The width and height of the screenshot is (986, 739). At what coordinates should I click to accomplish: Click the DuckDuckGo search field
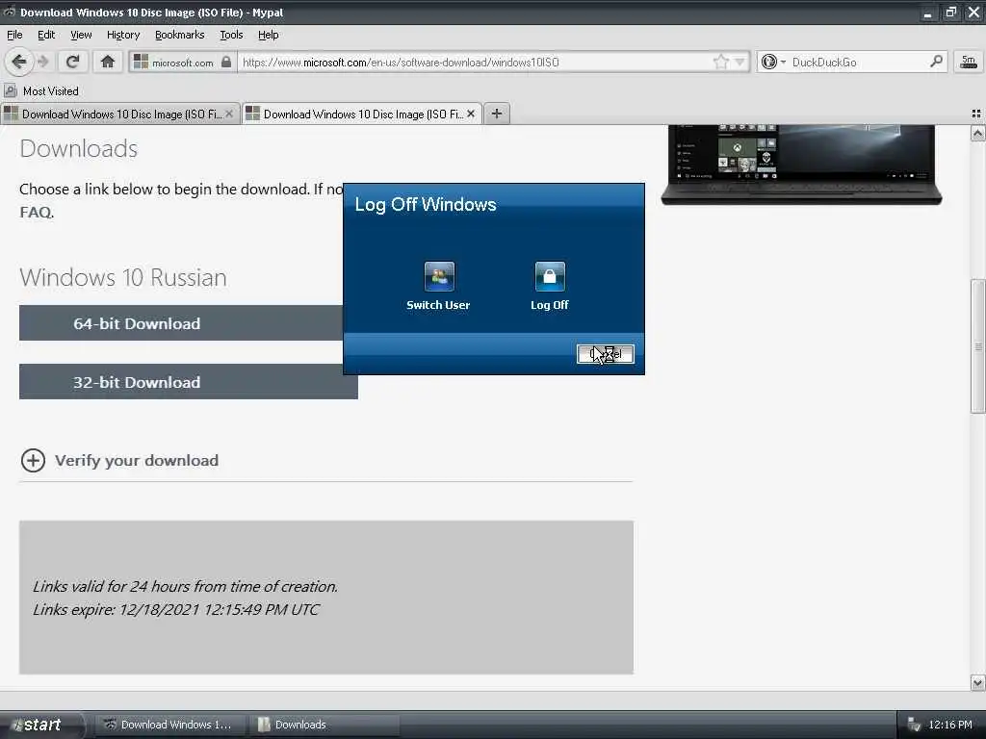click(x=856, y=62)
